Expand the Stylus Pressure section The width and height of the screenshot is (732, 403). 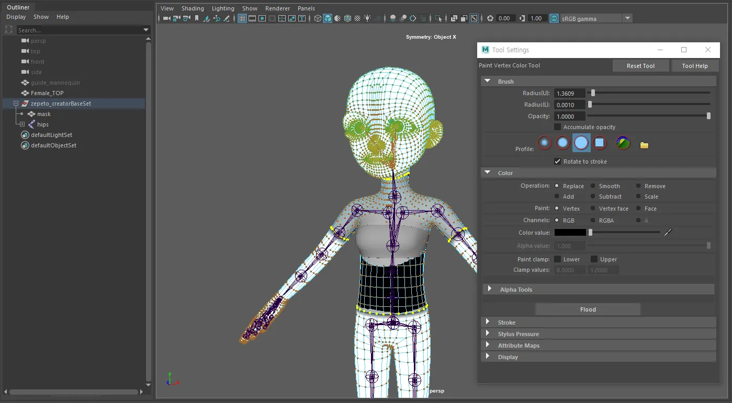click(488, 333)
